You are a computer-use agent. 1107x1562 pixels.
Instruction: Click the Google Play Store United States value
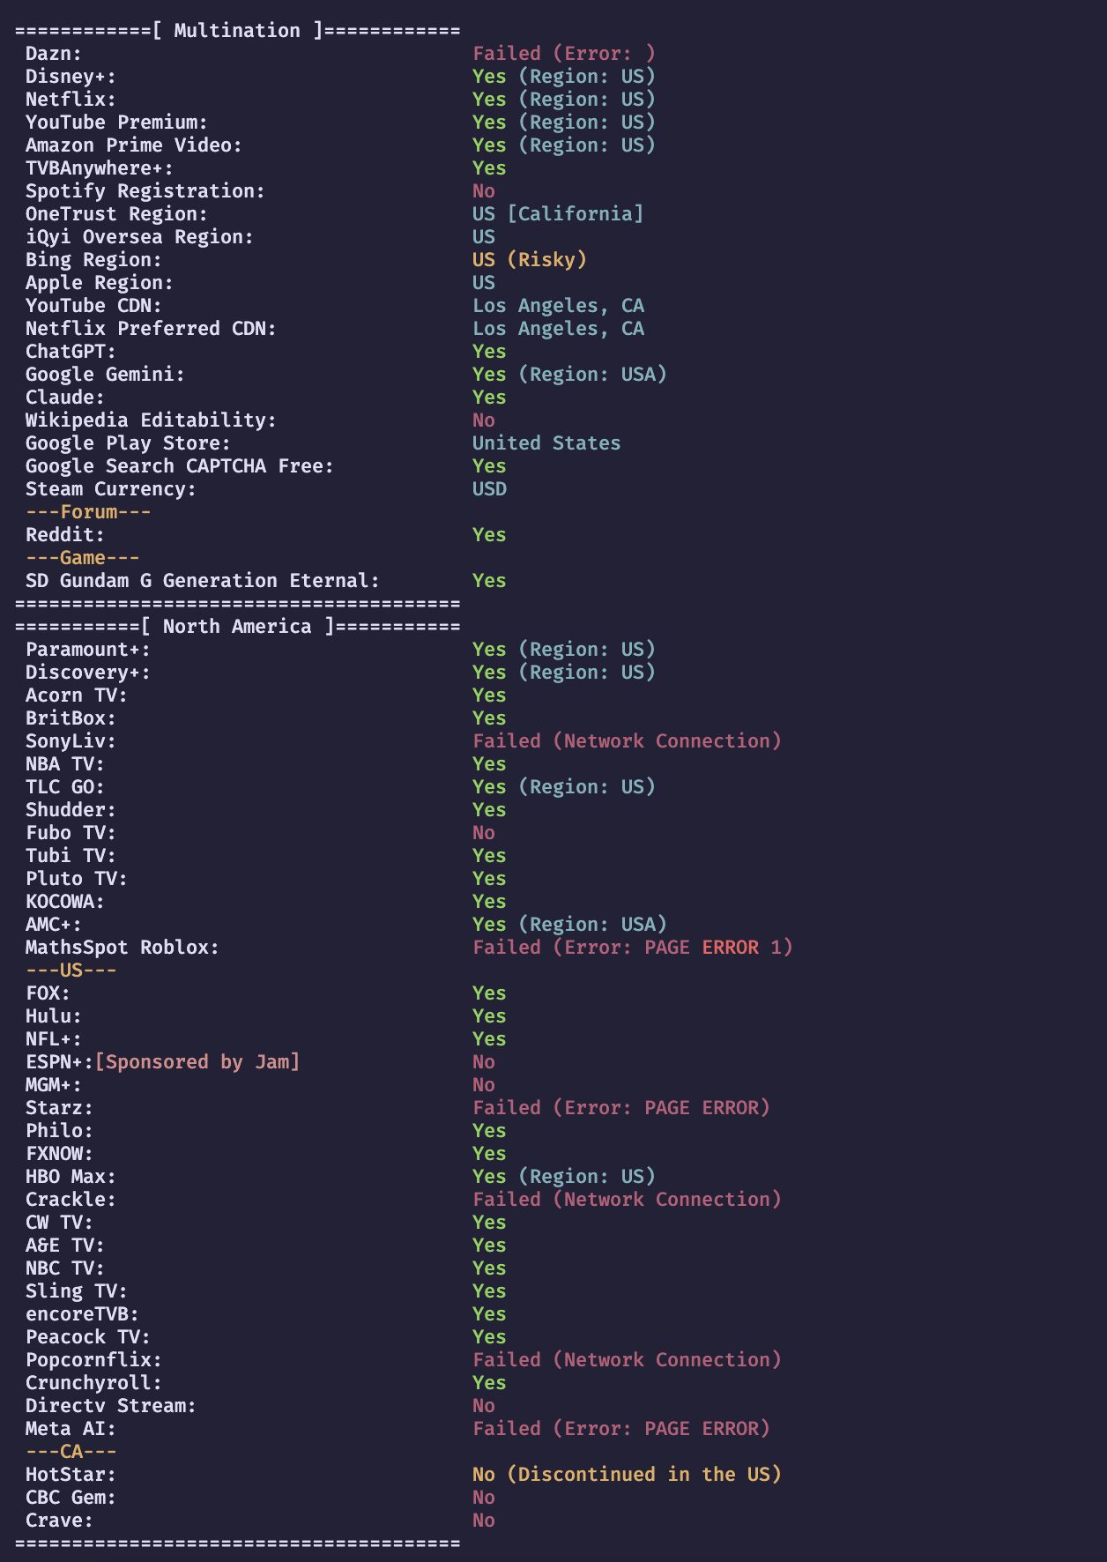546,443
